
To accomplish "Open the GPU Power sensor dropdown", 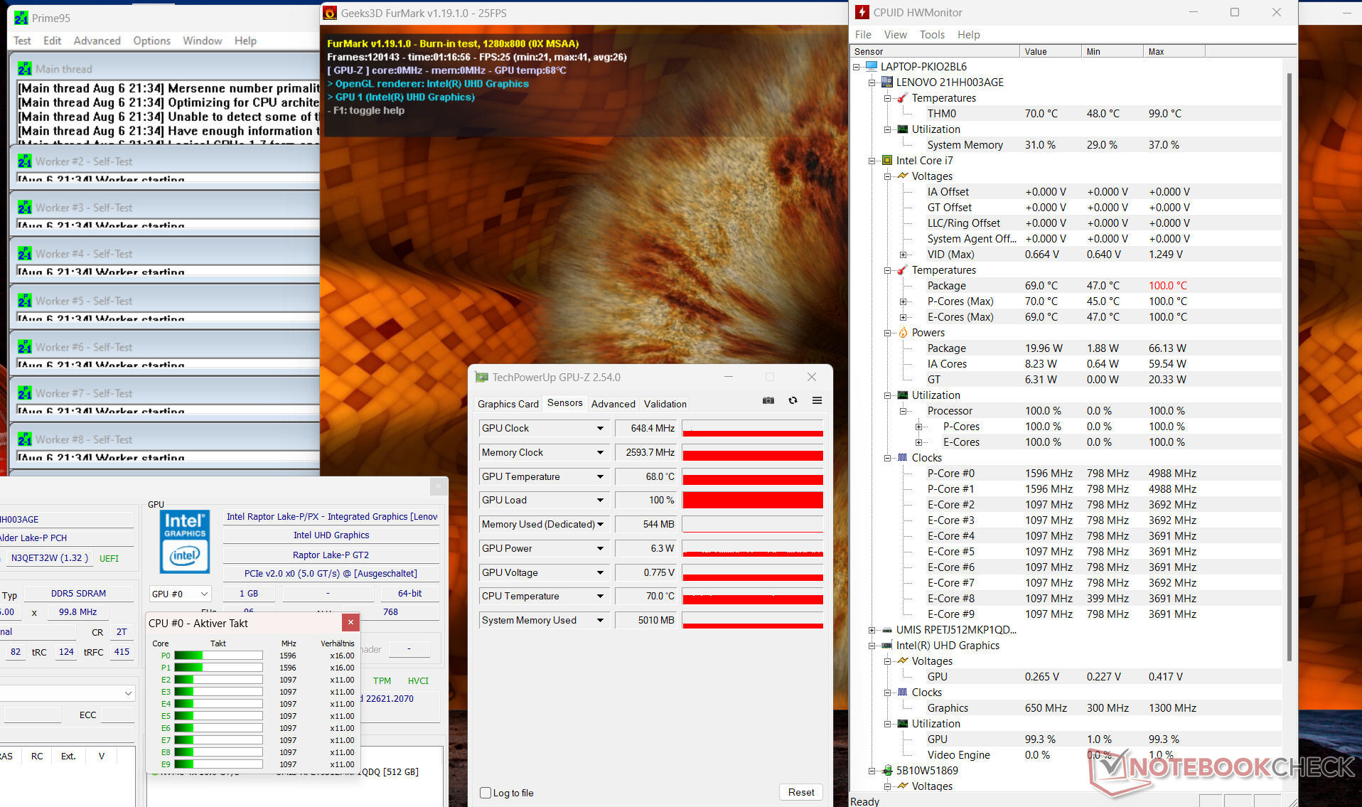I will click(x=600, y=548).
